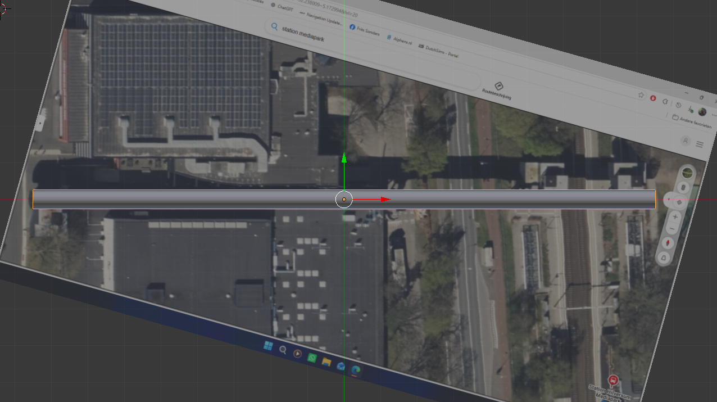Open the ChatGPT bookmark in the browser image
The image size is (717, 402).
(282, 7)
